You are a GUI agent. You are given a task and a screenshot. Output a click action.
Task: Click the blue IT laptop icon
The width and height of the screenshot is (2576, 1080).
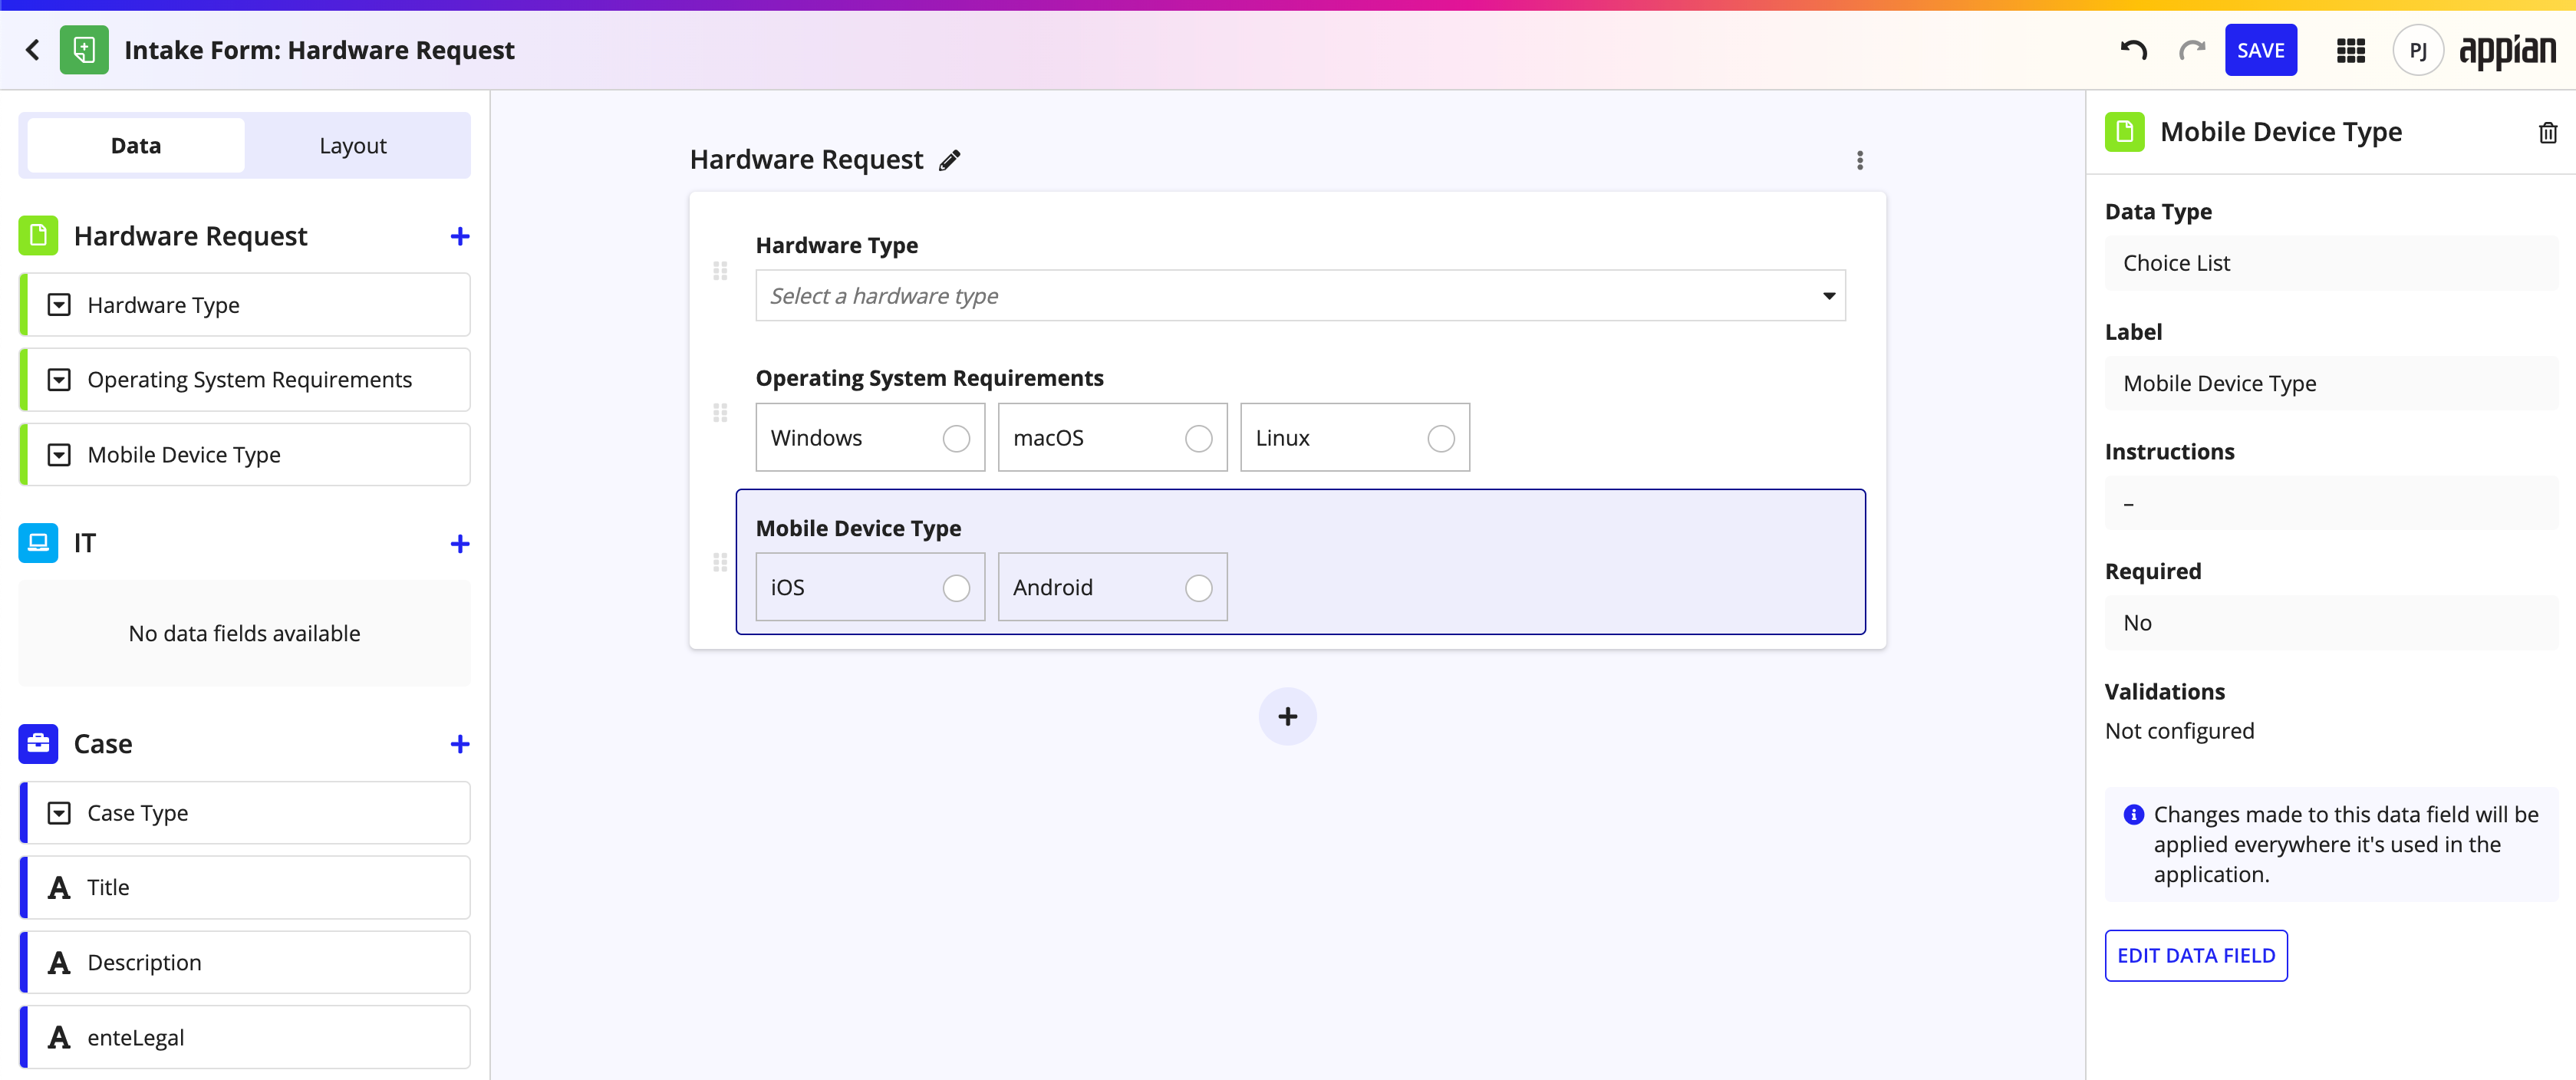pyautogui.click(x=38, y=543)
